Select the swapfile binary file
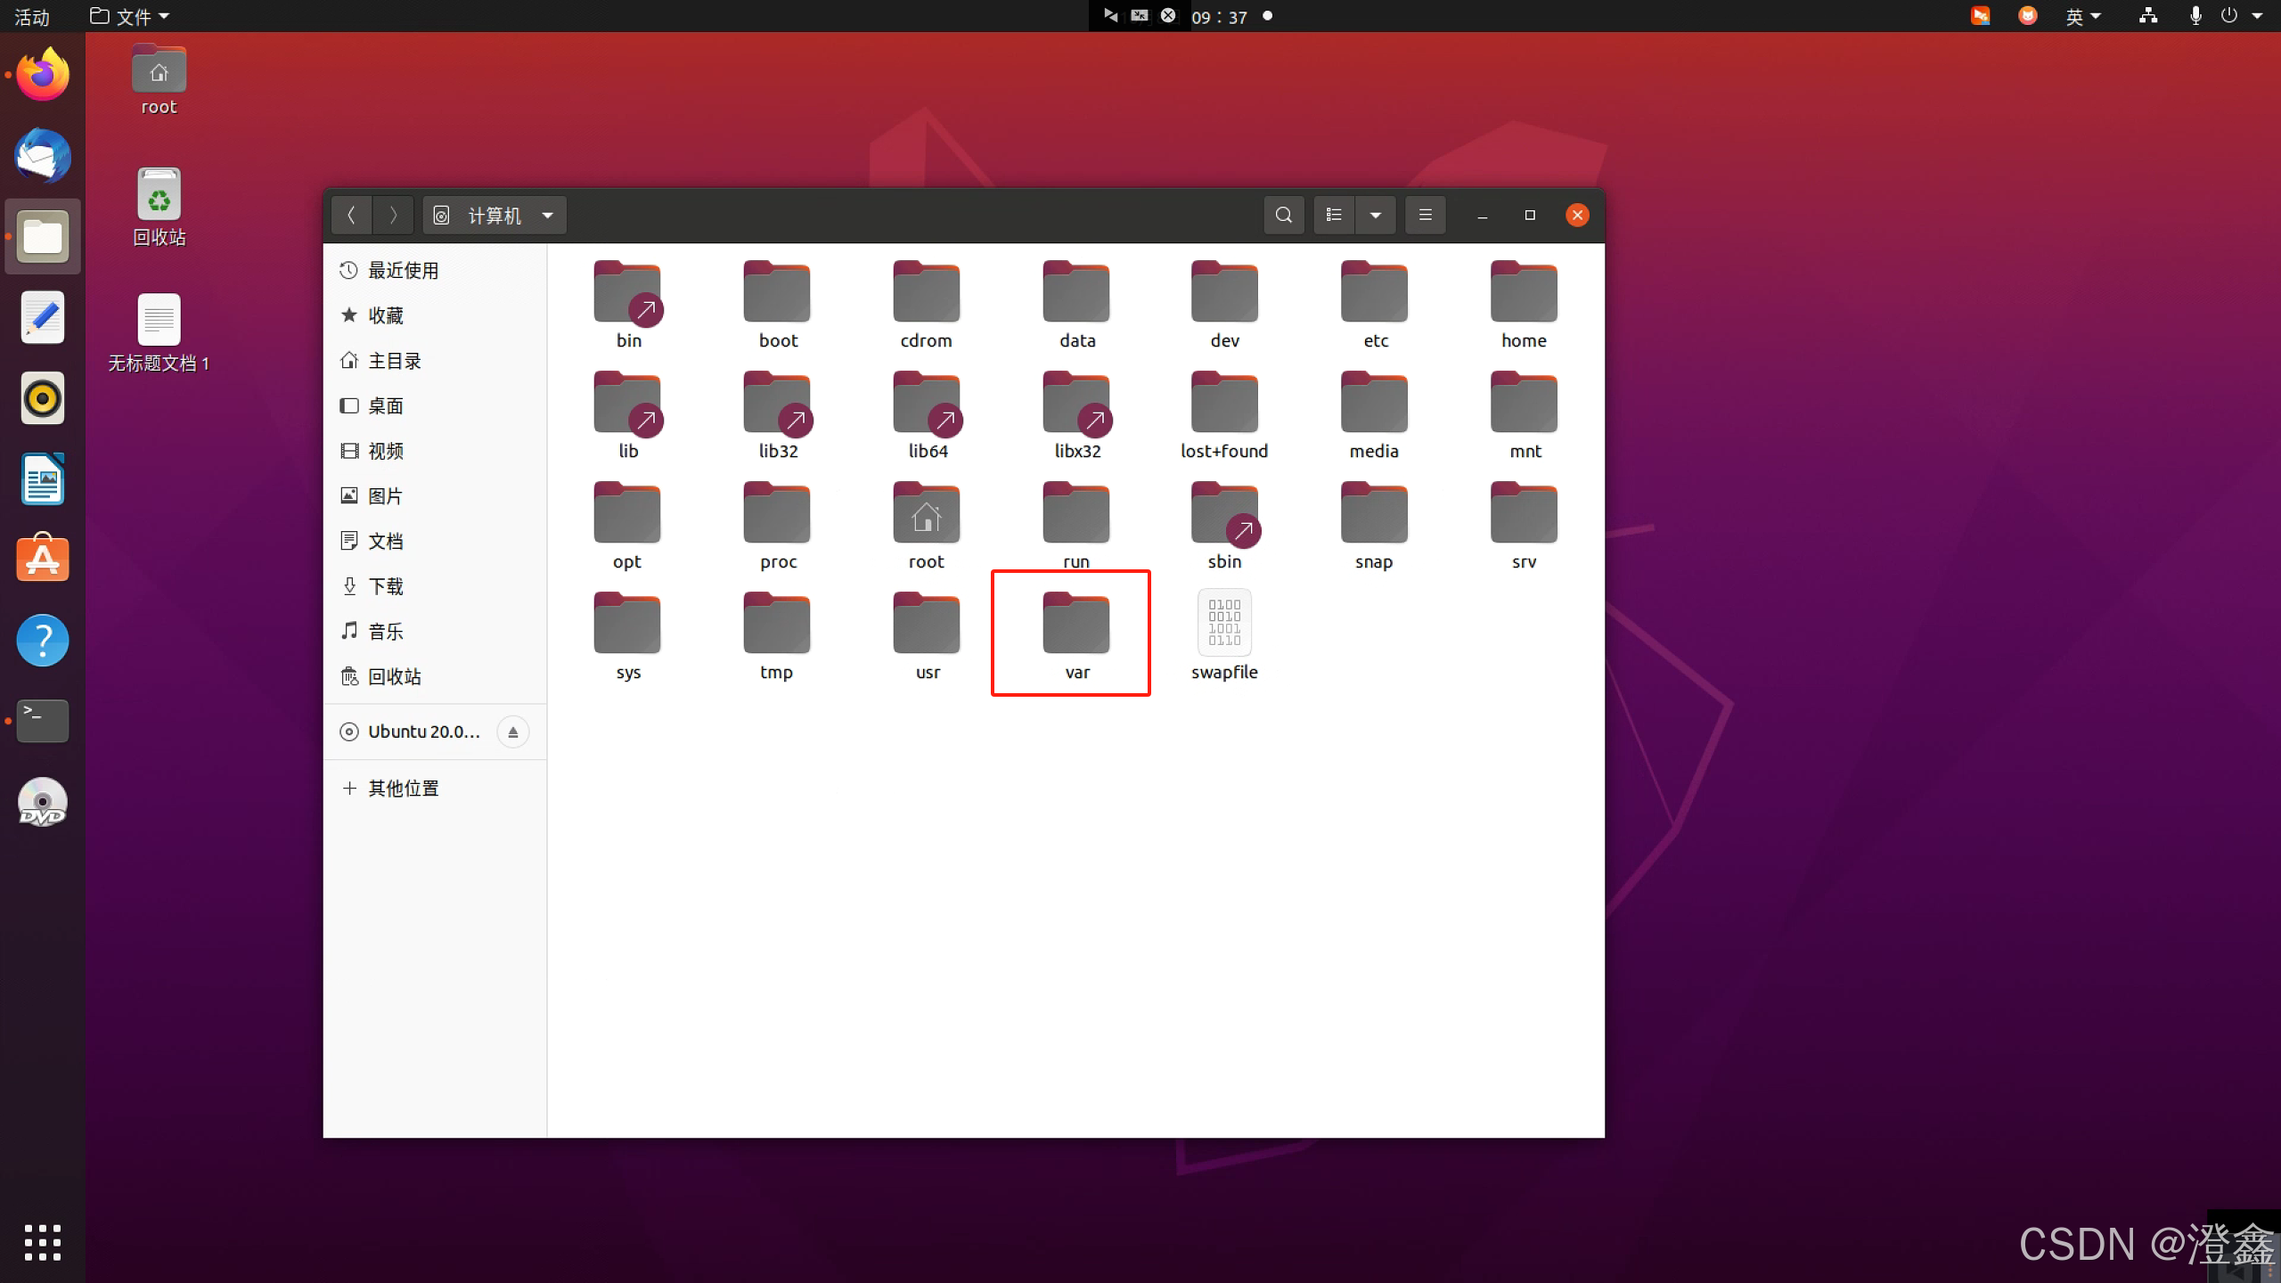Viewport: 2281px width, 1283px height. pyautogui.click(x=1224, y=634)
